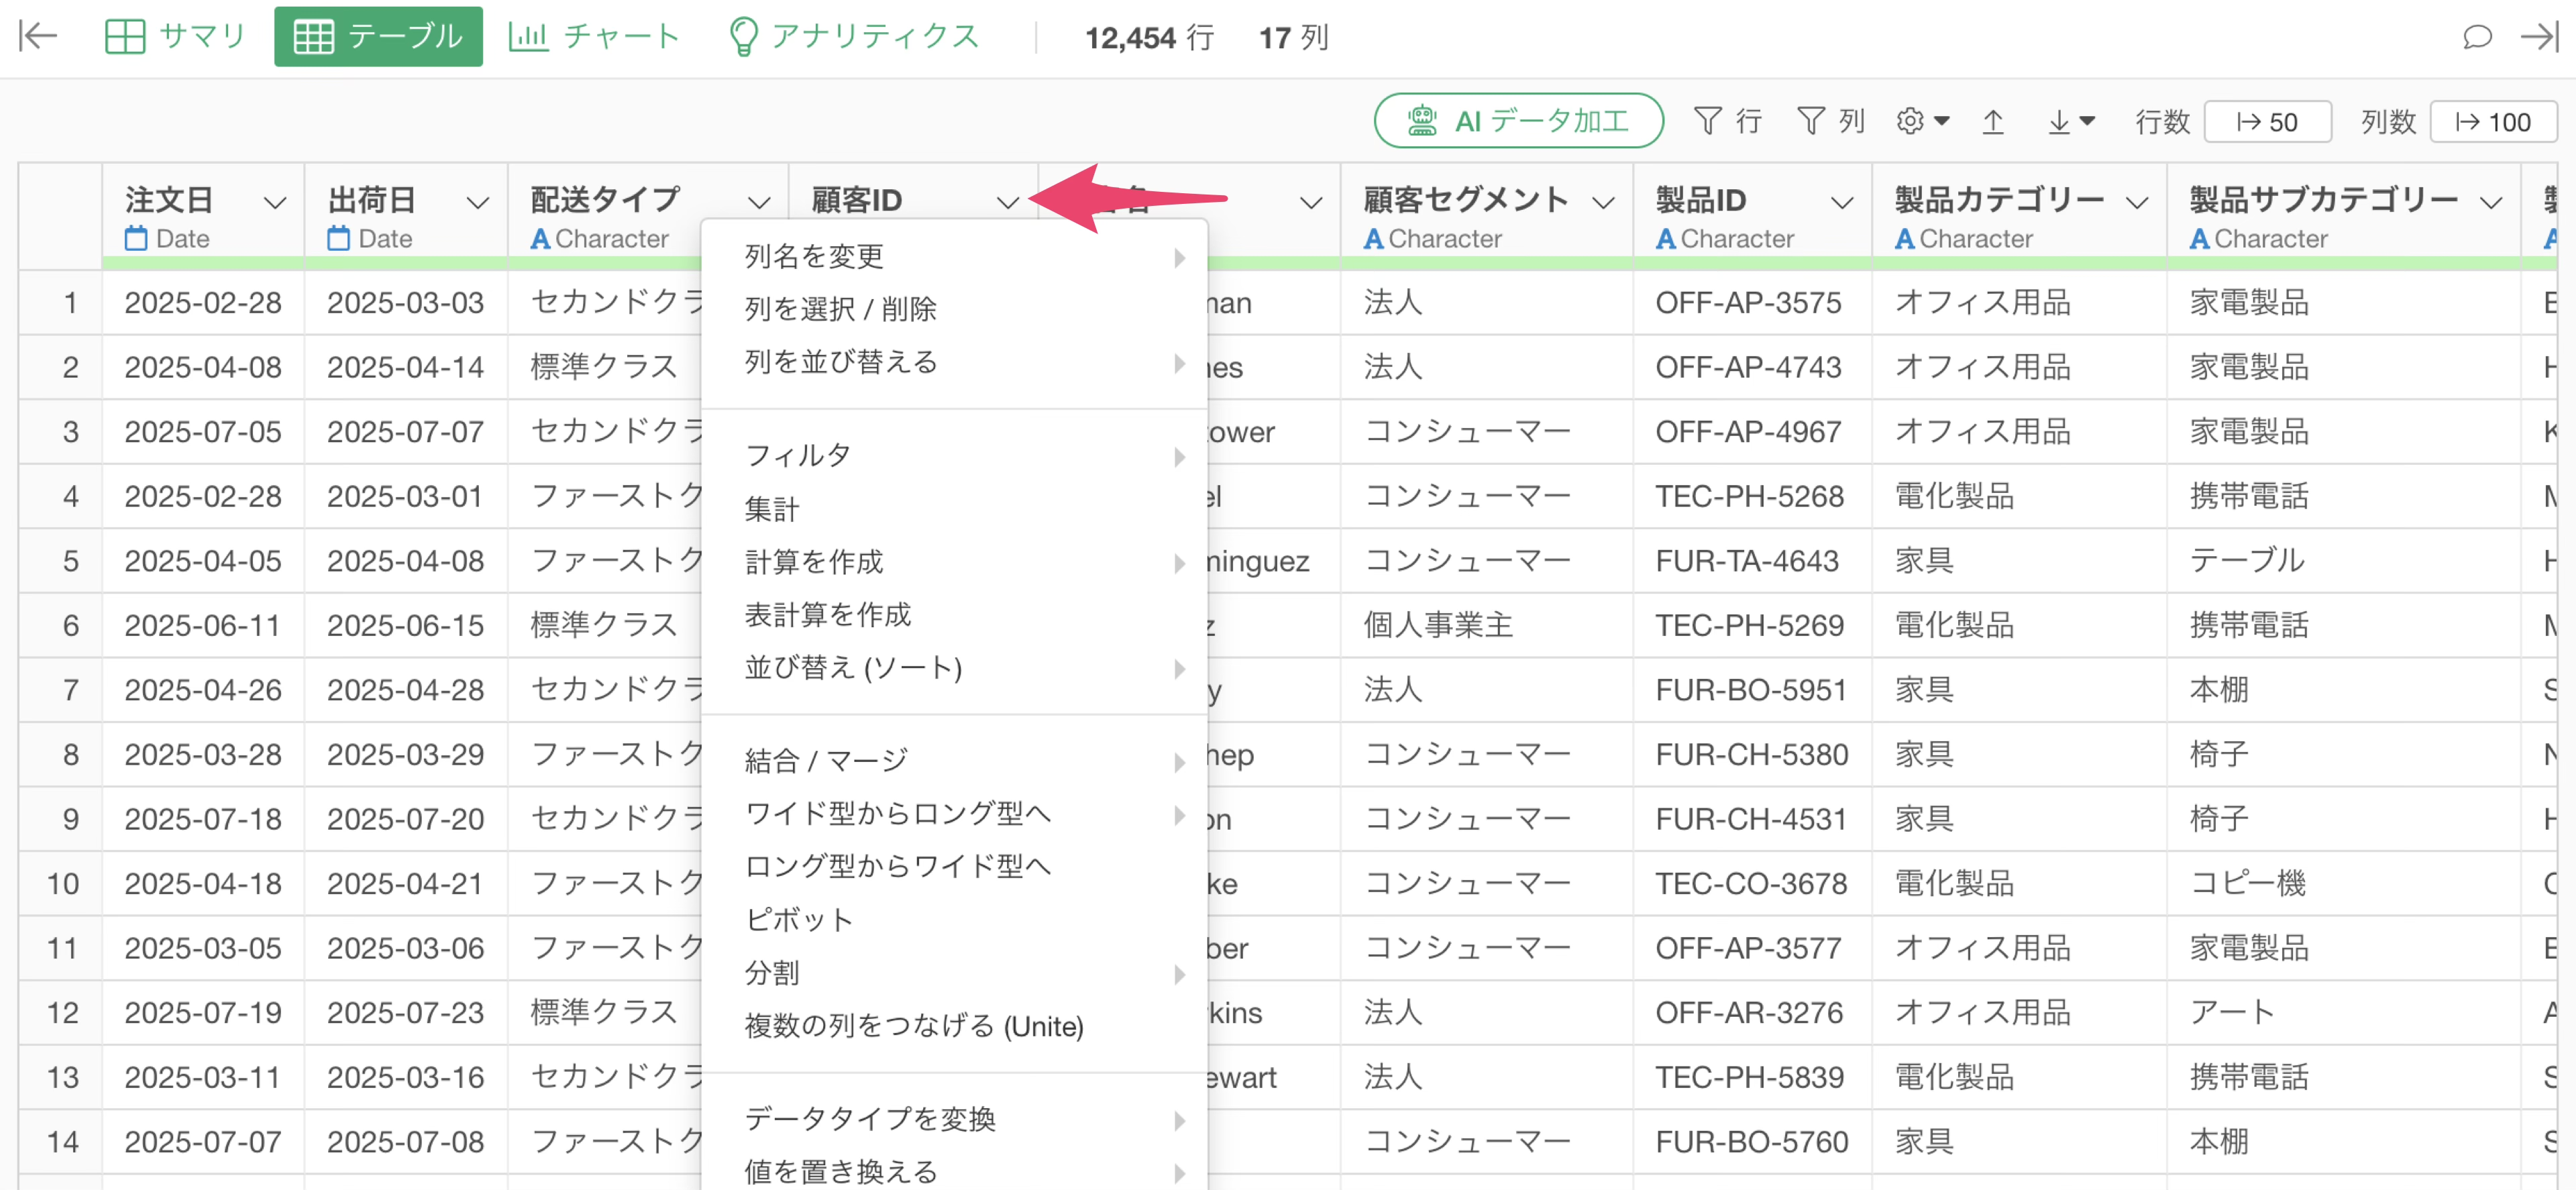Select cell TEC-PH-5268 in row 4
The height and width of the screenshot is (1190, 2576).
click(x=1752, y=497)
